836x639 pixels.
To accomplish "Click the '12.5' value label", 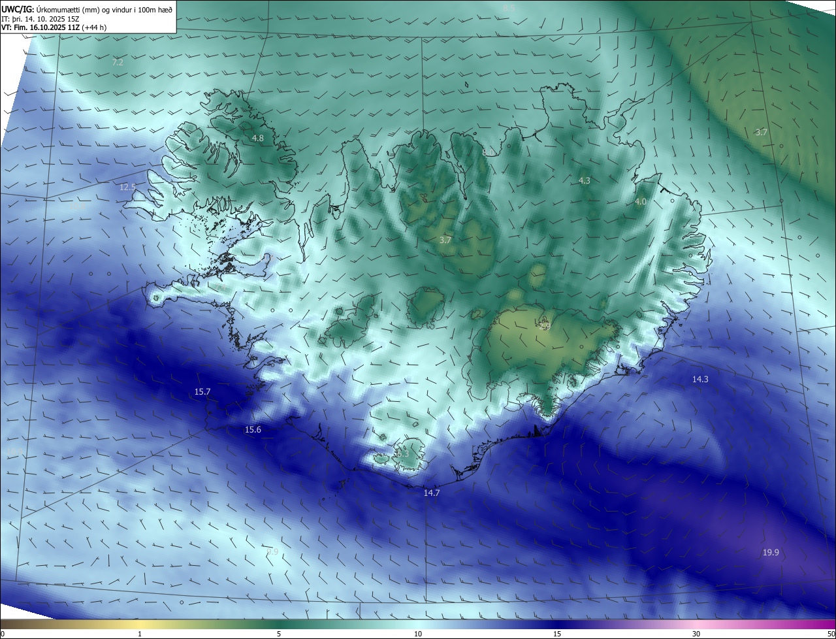I will pos(127,188).
